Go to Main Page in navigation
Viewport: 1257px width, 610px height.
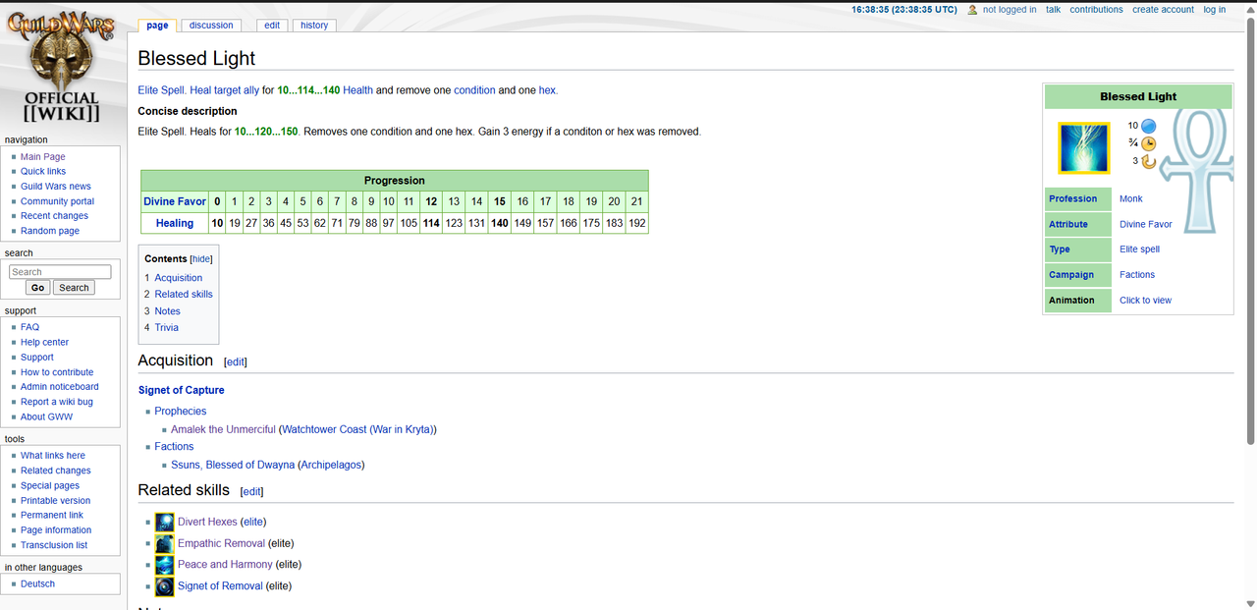click(43, 157)
